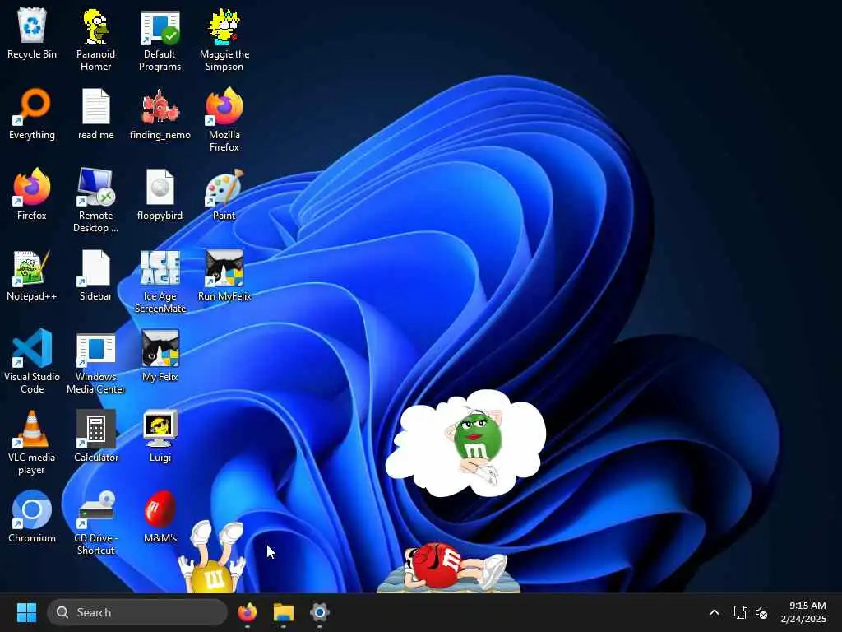Screen dimensions: 842x632
Task: Select the Firefox desktop shortcut in first column
Action: [32, 194]
